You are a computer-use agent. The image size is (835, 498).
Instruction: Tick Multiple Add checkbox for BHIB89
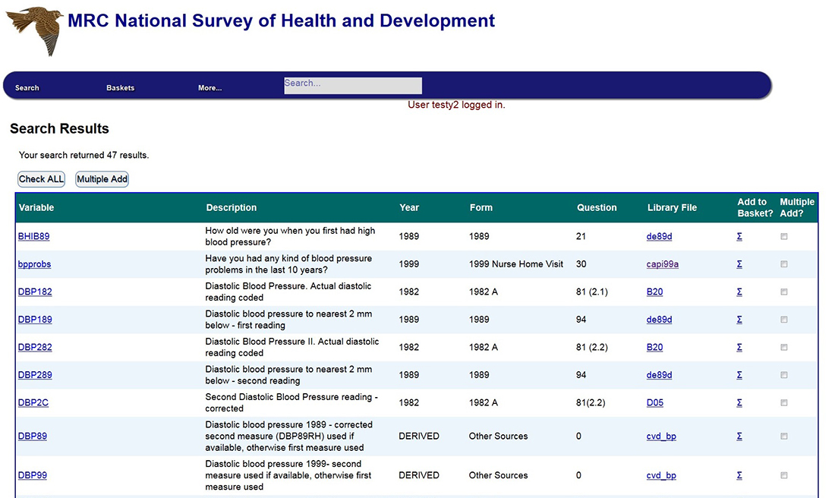(x=784, y=237)
